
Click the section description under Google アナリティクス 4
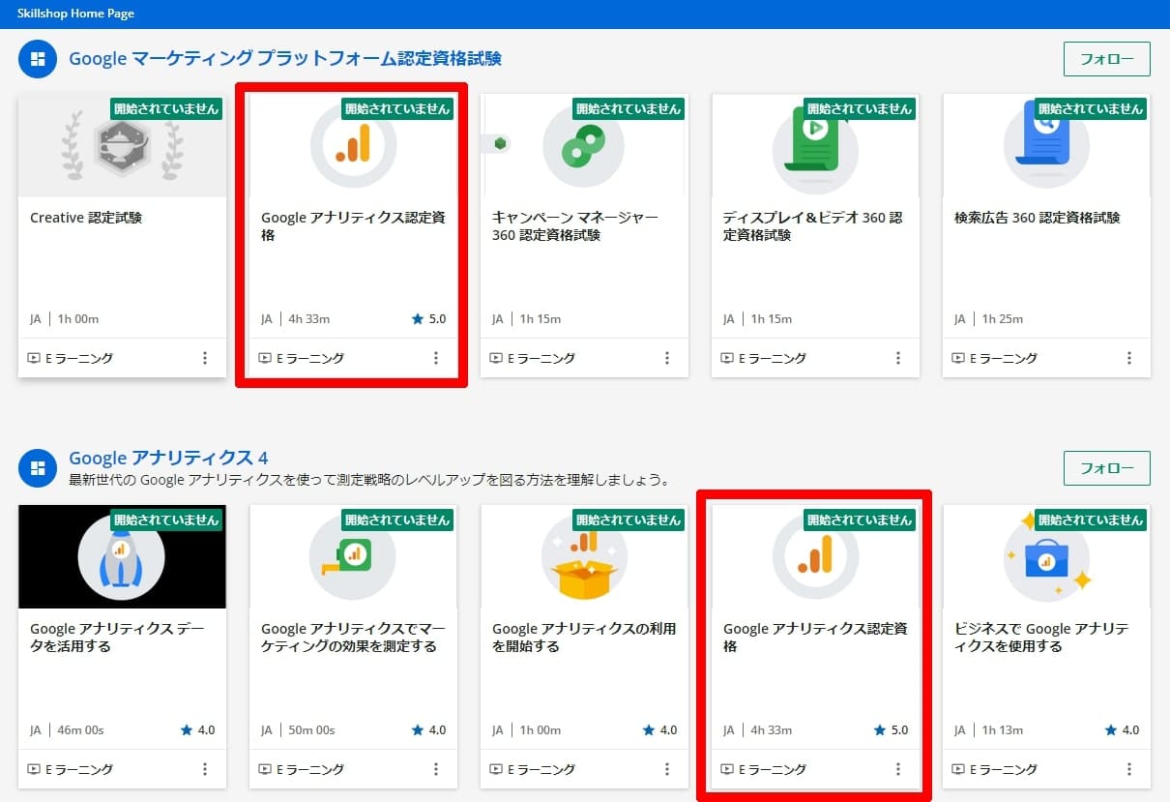pyautogui.click(x=370, y=480)
